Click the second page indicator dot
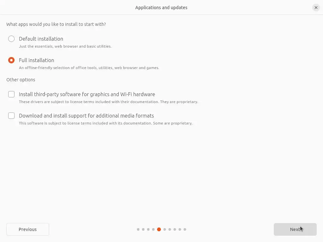The height and width of the screenshot is (242, 323). (143, 229)
